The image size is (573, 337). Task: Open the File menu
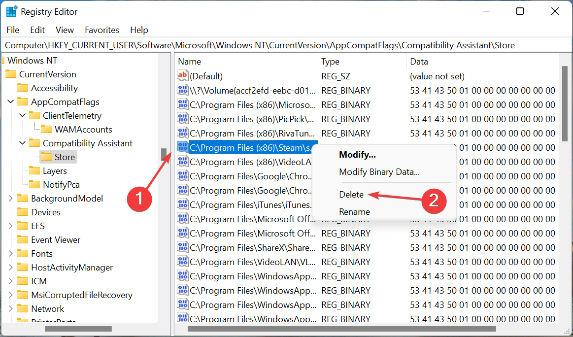click(x=13, y=30)
